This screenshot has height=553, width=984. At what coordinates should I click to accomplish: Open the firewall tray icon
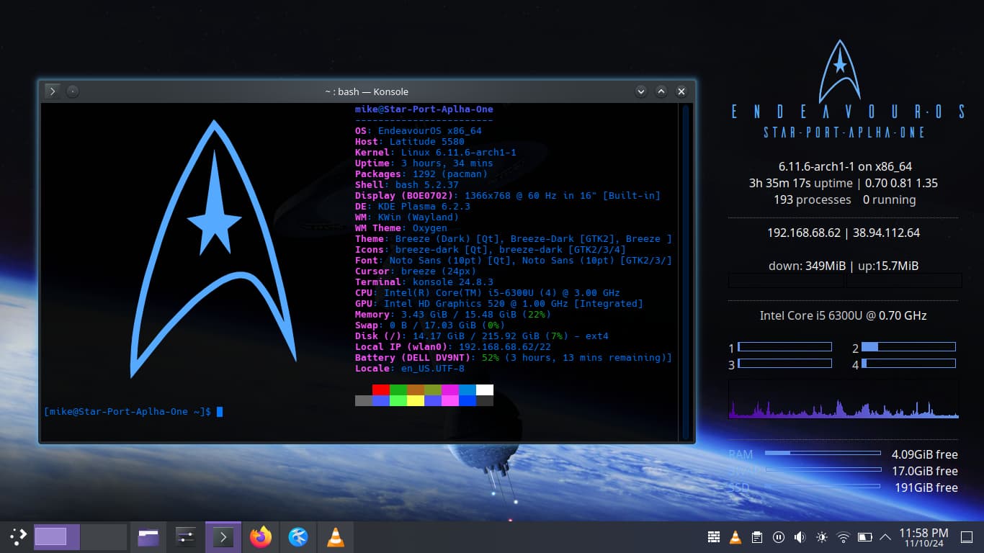[714, 537]
